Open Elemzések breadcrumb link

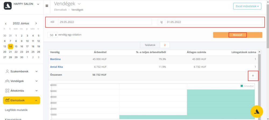[x=60, y=10]
